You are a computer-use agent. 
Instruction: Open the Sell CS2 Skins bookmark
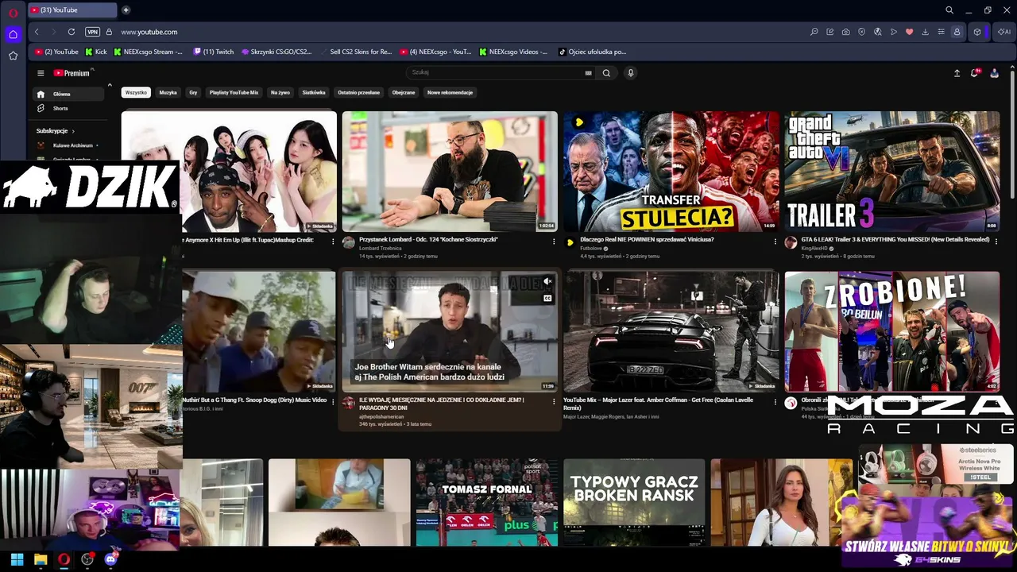358,52
